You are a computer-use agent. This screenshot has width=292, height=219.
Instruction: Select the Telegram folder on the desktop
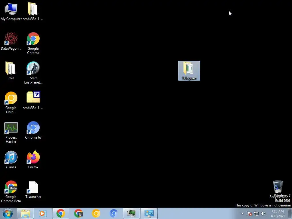click(x=189, y=71)
